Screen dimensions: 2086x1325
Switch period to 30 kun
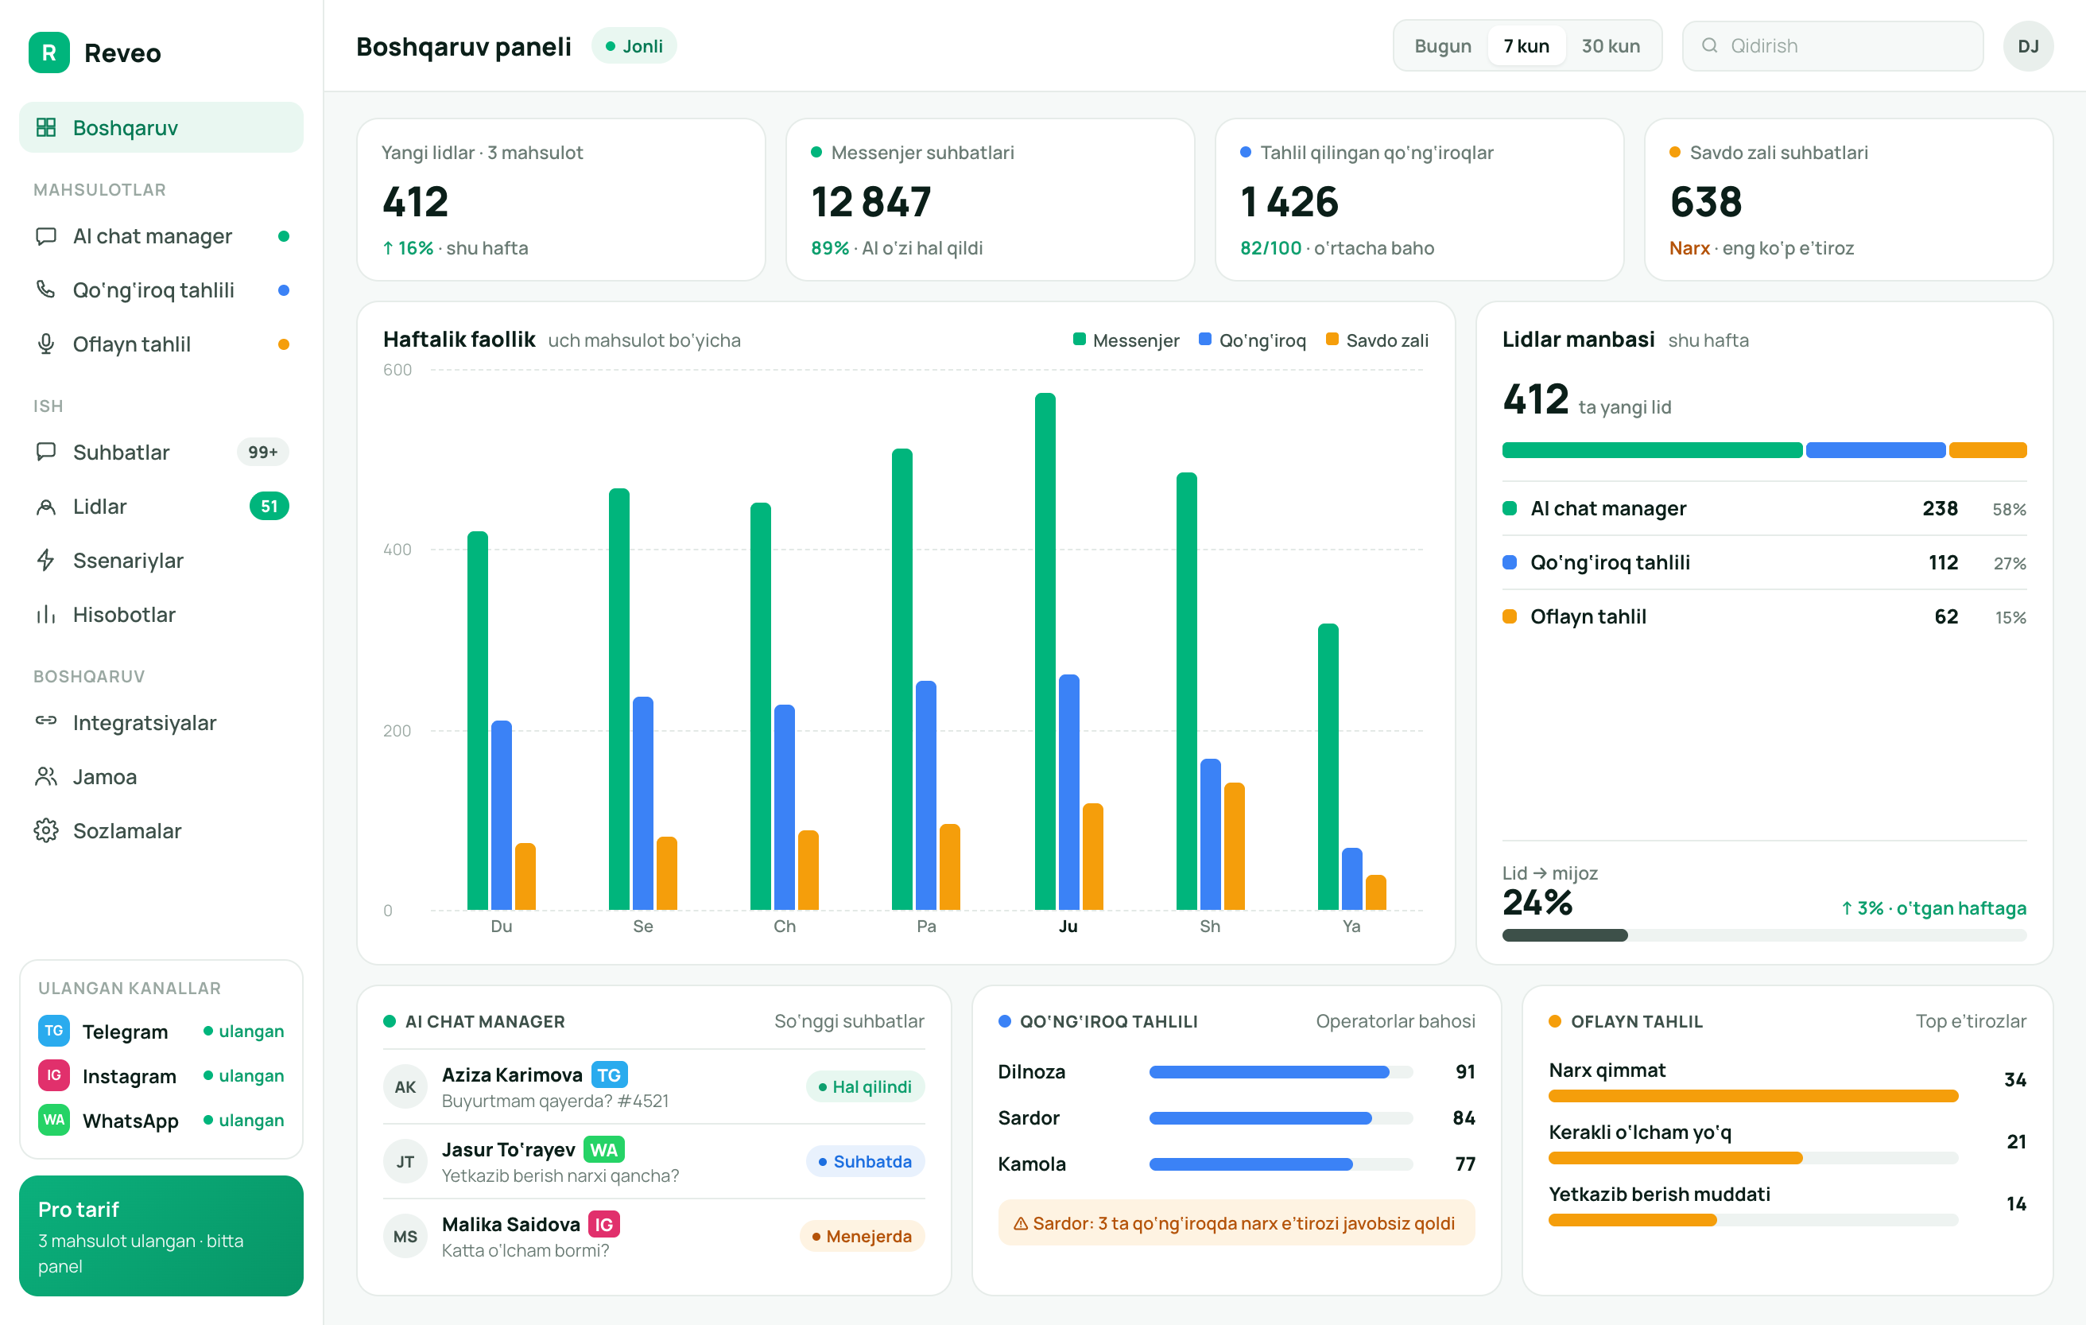click(1611, 46)
